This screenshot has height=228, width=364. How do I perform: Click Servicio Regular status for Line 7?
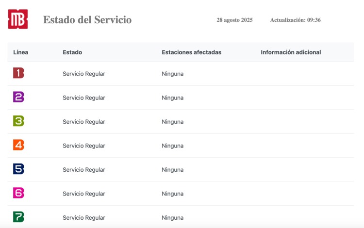(x=84, y=217)
